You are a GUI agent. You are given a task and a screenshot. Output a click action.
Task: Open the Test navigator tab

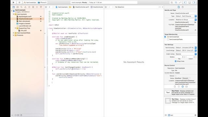click(29, 7)
